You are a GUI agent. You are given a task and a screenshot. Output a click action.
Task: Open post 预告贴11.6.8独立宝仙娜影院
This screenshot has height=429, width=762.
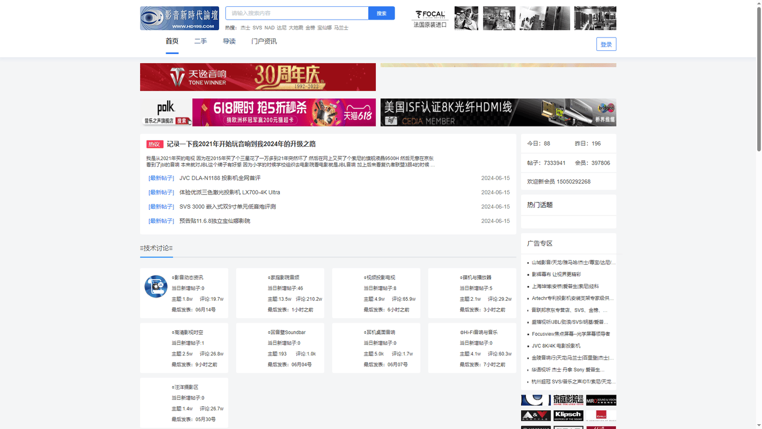pos(215,221)
